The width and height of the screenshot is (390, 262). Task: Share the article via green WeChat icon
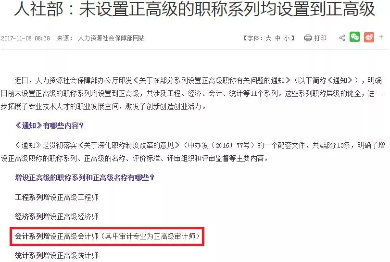[354, 37]
